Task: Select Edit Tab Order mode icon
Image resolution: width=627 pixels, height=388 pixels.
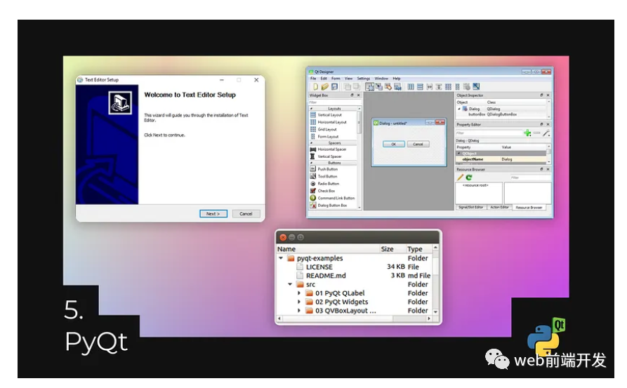Action: (x=397, y=86)
